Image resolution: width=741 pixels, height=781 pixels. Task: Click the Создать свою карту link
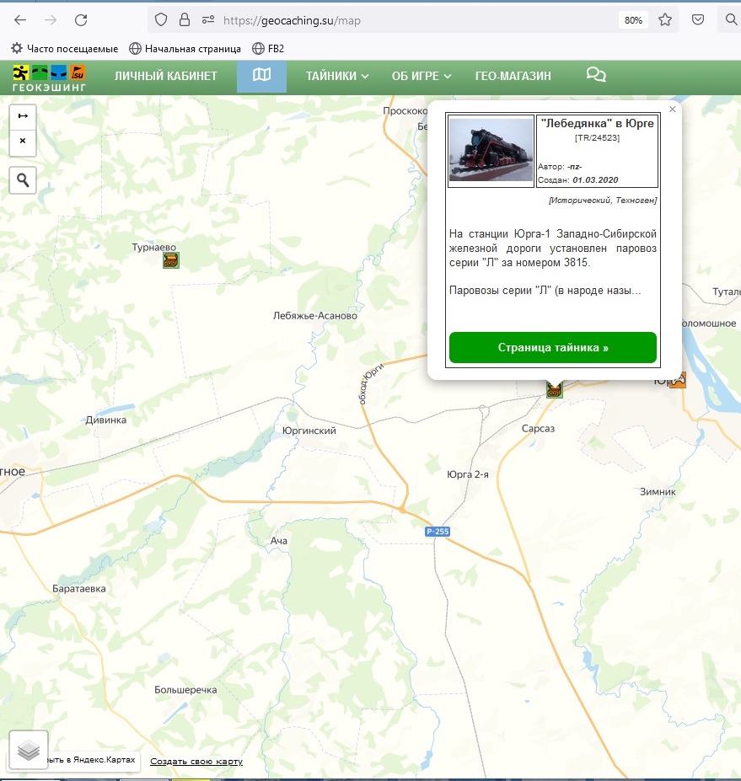click(x=196, y=762)
